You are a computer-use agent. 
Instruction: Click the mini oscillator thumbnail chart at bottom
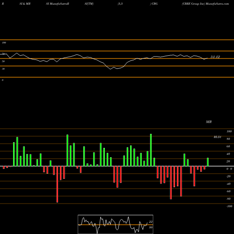[x=116, y=224]
